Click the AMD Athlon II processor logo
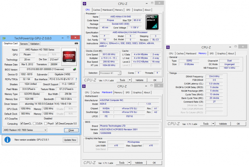The height and width of the screenshot is (167, 249). click(152, 22)
